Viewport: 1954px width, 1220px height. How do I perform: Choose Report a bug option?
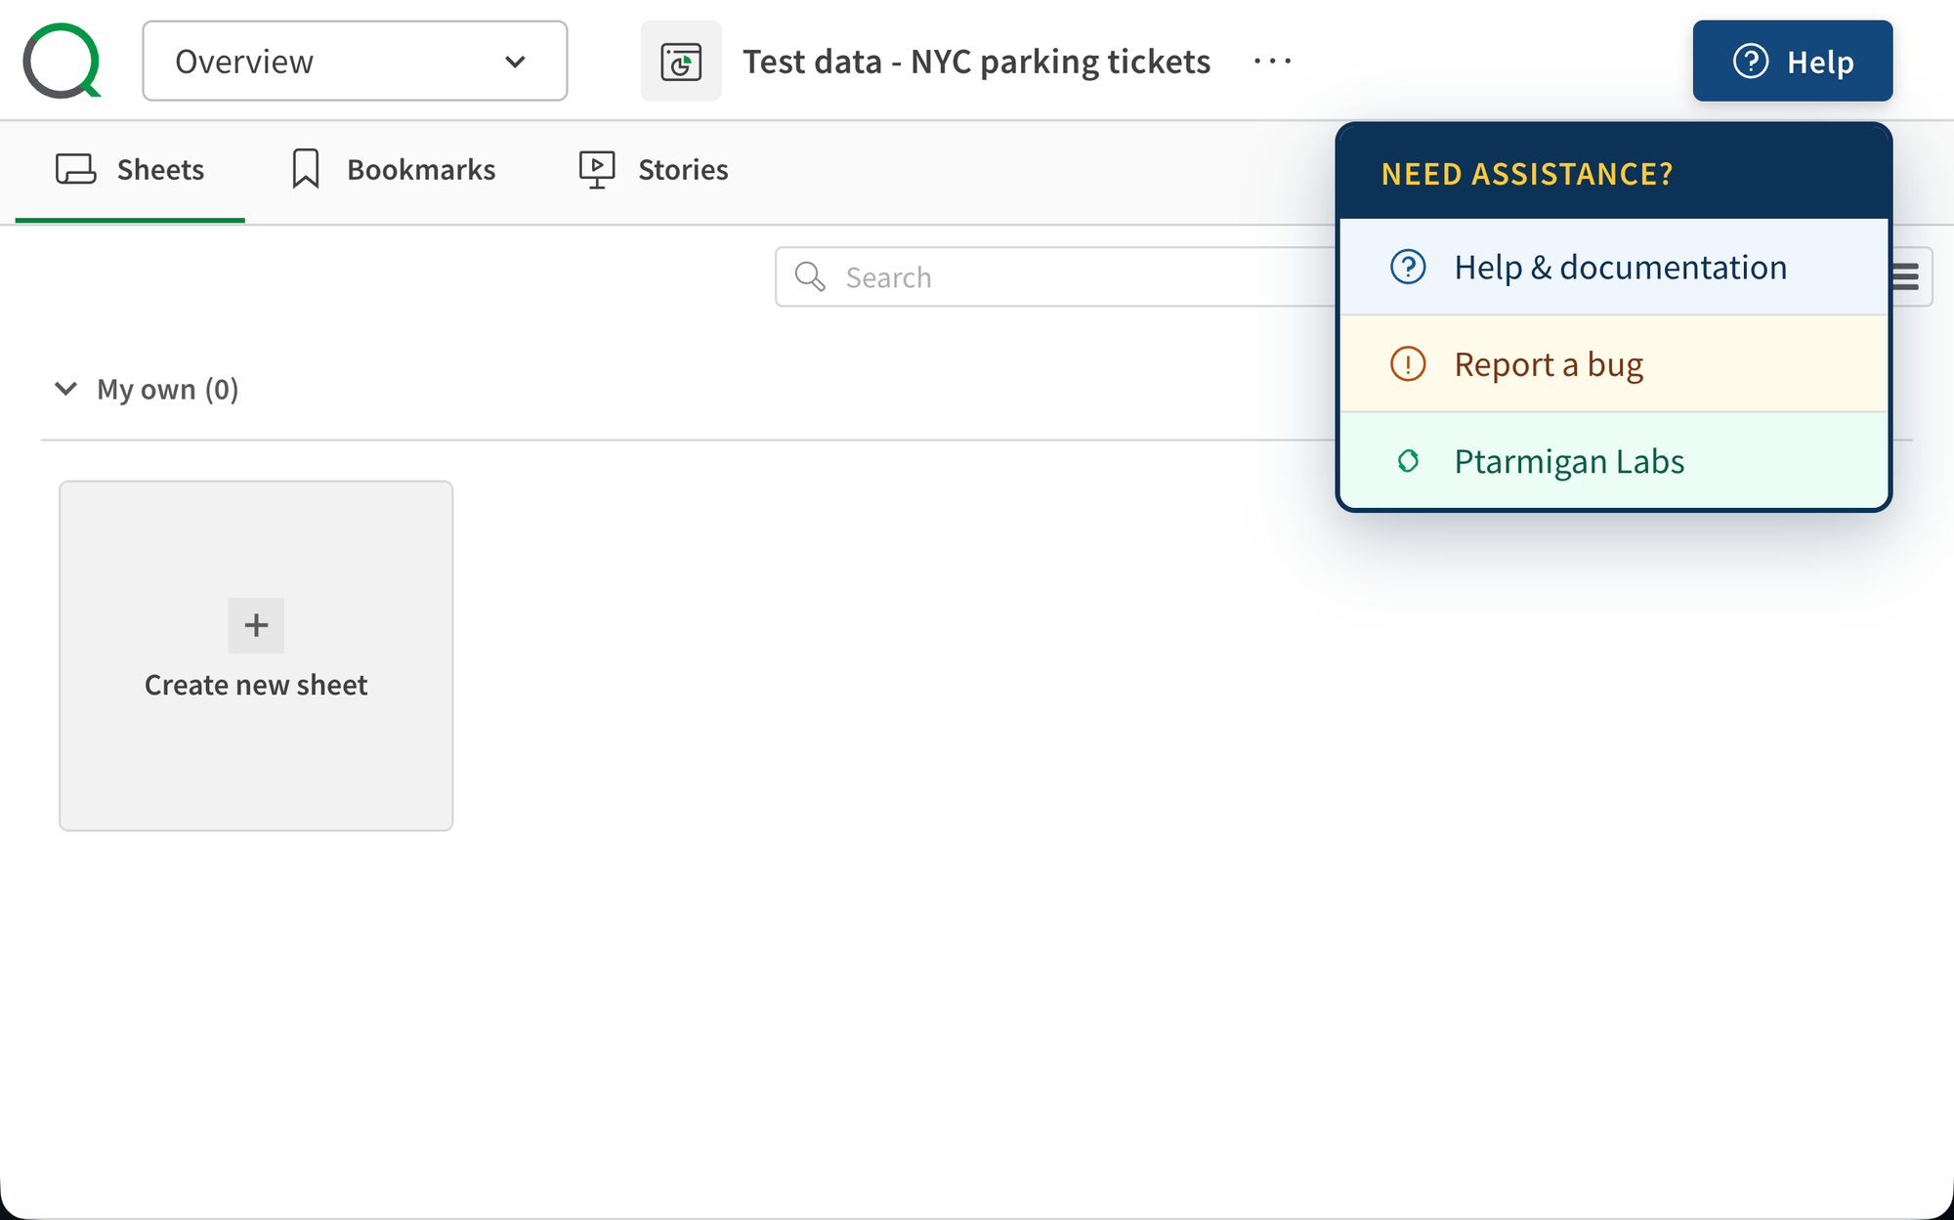point(1549,364)
